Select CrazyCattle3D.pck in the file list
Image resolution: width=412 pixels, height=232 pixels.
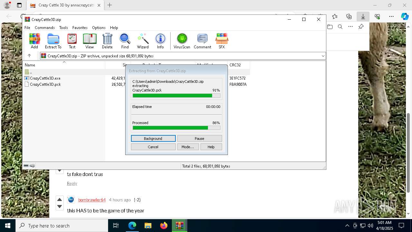point(45,84)
